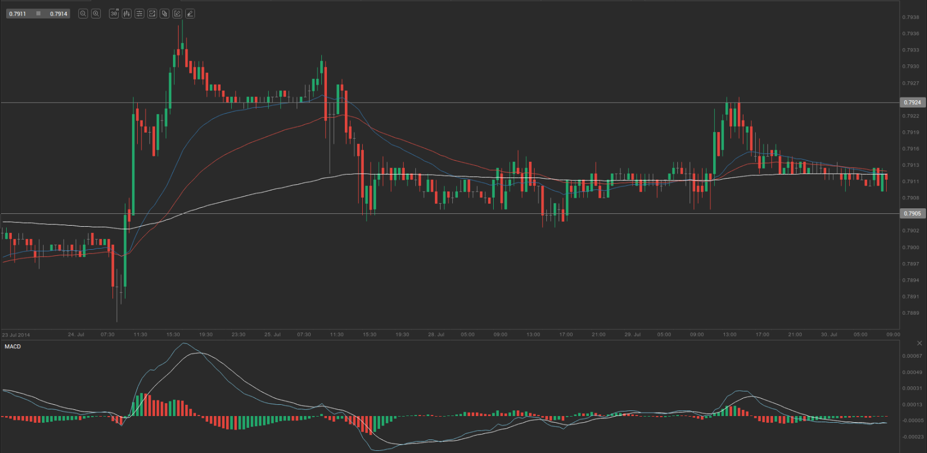Select the 0.7905 price level label

(912, 213)
